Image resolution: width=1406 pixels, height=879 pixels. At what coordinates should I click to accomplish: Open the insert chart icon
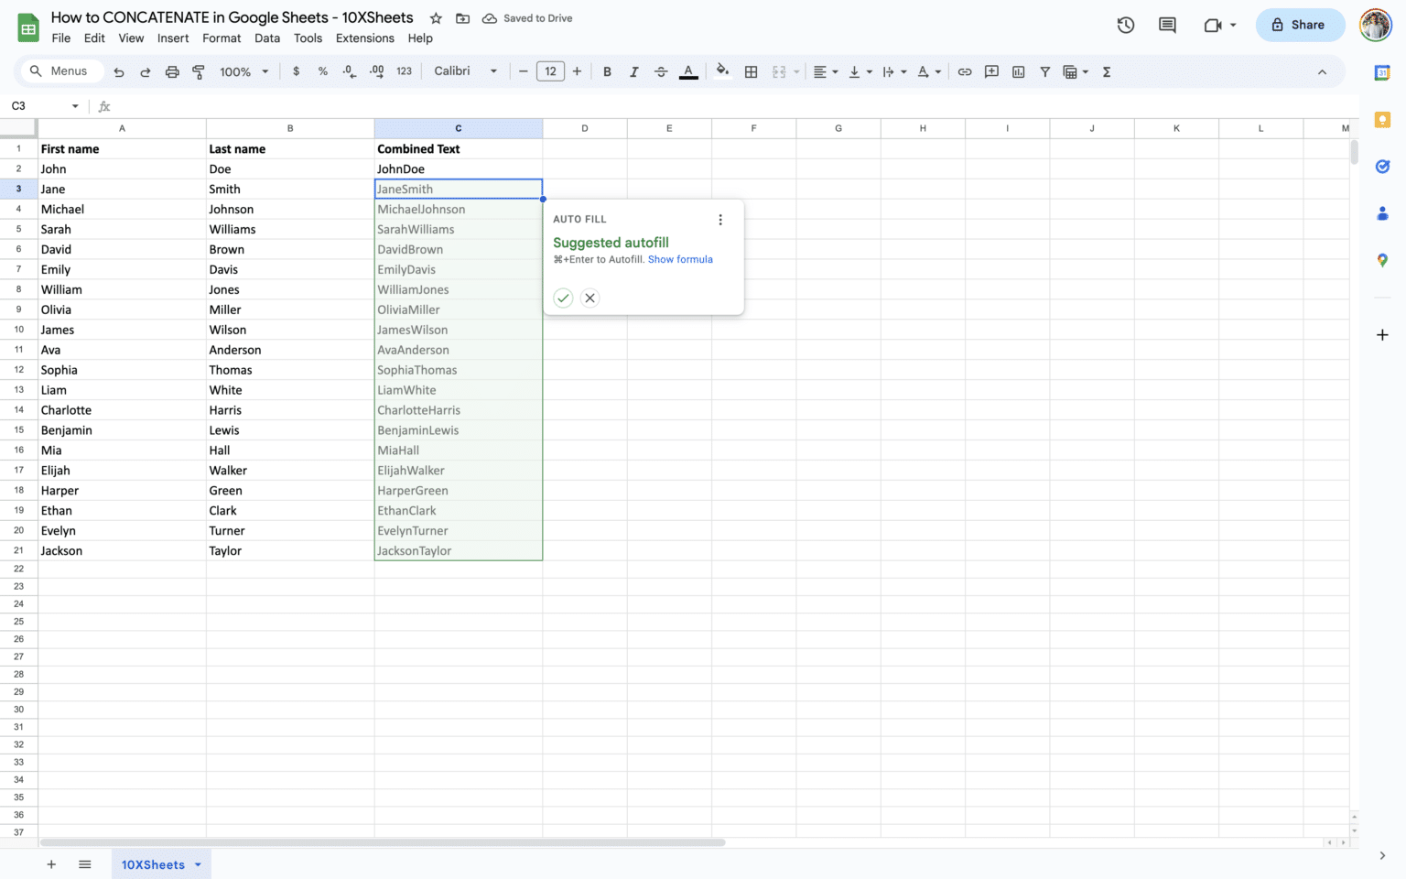(1018, 71)
